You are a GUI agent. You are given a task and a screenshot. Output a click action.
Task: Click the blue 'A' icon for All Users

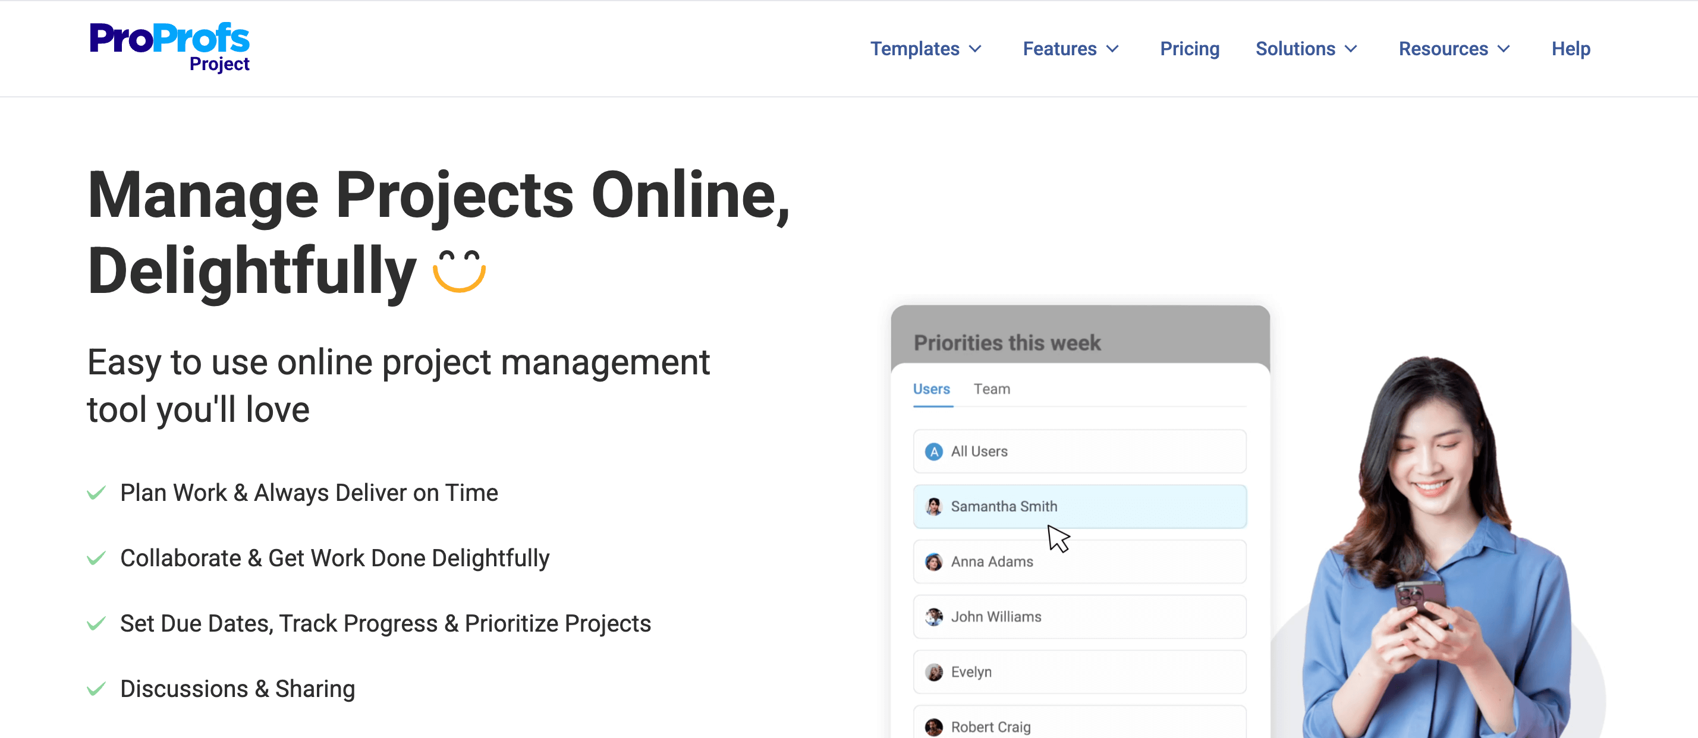tap(933, 452)
